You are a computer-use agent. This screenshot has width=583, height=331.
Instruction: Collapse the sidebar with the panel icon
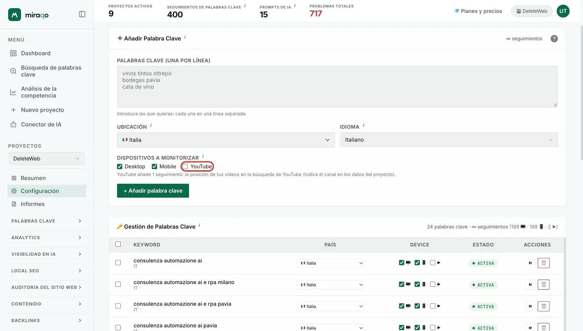tap(82, 14)
